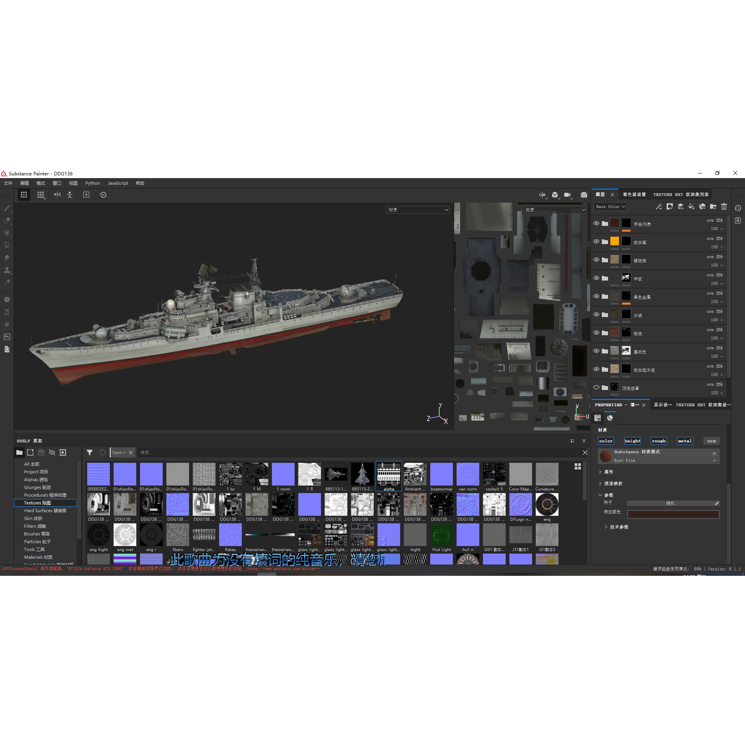Add a new folder in the layers panel

[713, 207]
